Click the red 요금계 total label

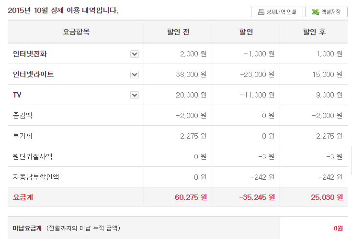[23, 197]
